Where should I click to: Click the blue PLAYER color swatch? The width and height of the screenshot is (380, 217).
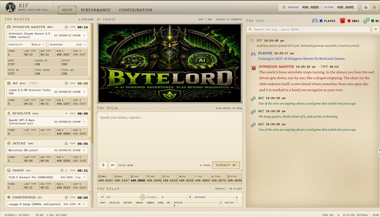[321, 21]
